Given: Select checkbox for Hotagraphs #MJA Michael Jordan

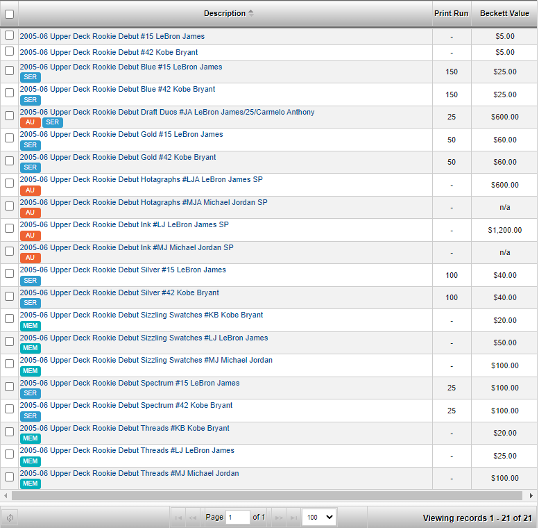Looking at the screenshot, I should [x=9, y=206].
